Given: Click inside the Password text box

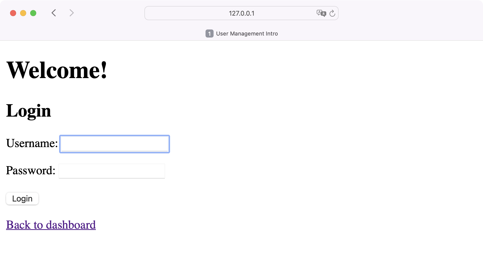Looking at the screenshot, I should (111, 171).
